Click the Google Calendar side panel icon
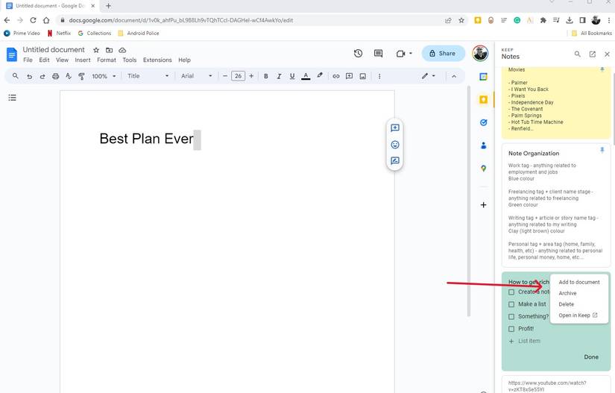 tap(483, 76)
